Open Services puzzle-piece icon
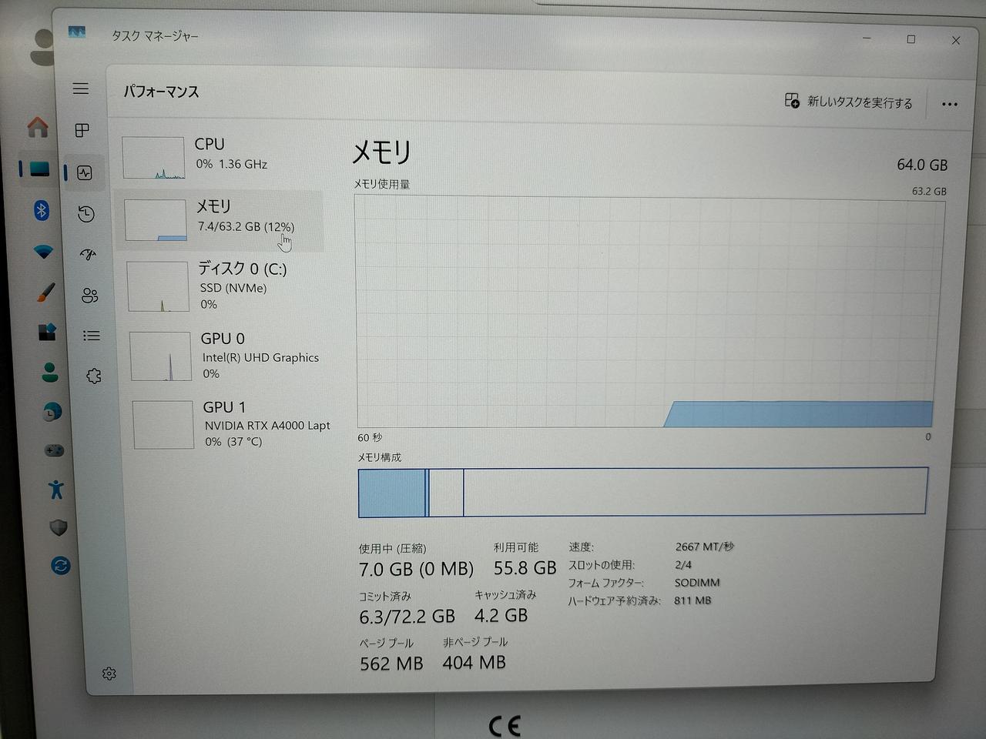986x739 pixels. 94,376
